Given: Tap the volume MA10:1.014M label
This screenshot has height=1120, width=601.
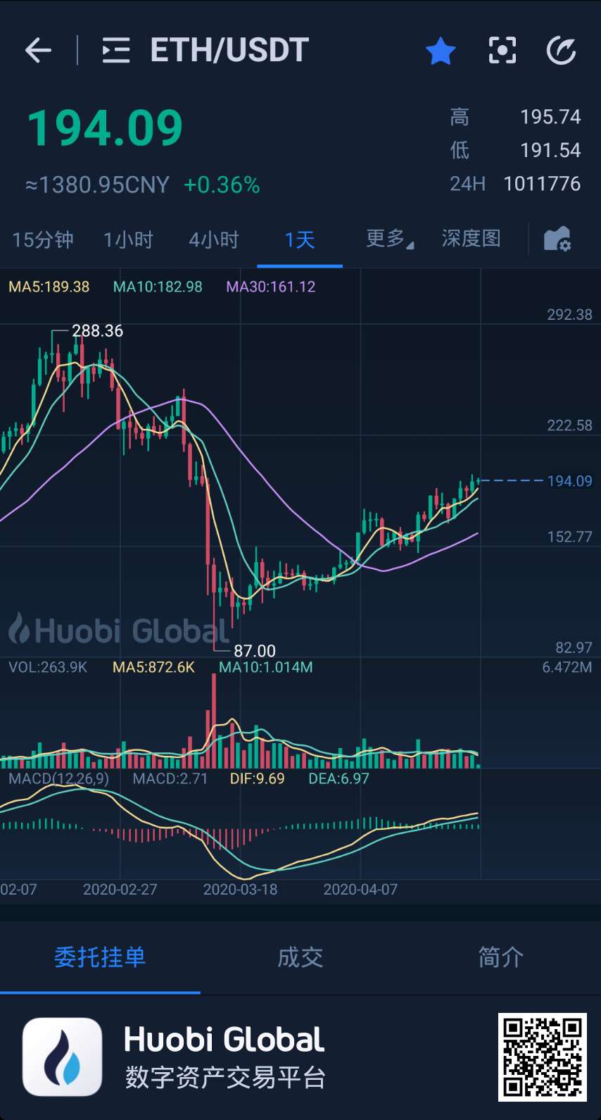Looking at the screenshot, I should coord(266,667).
